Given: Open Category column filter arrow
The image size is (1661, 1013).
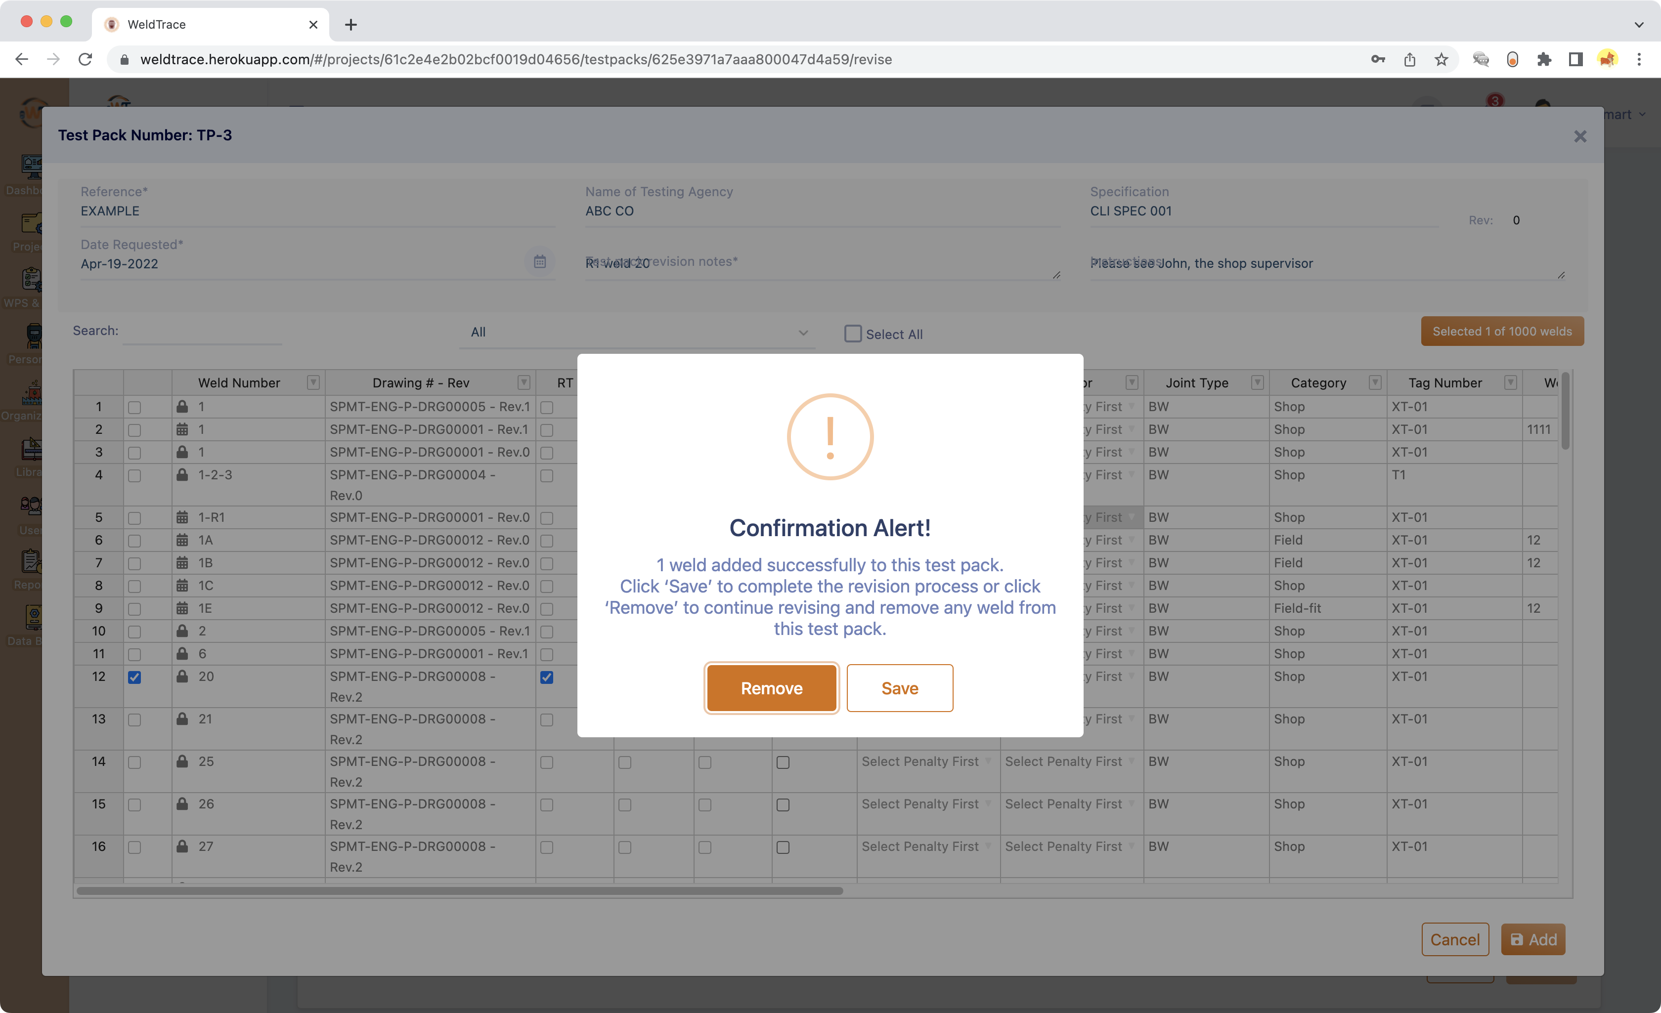Looking at the screenshot, I should point(1374,382).
